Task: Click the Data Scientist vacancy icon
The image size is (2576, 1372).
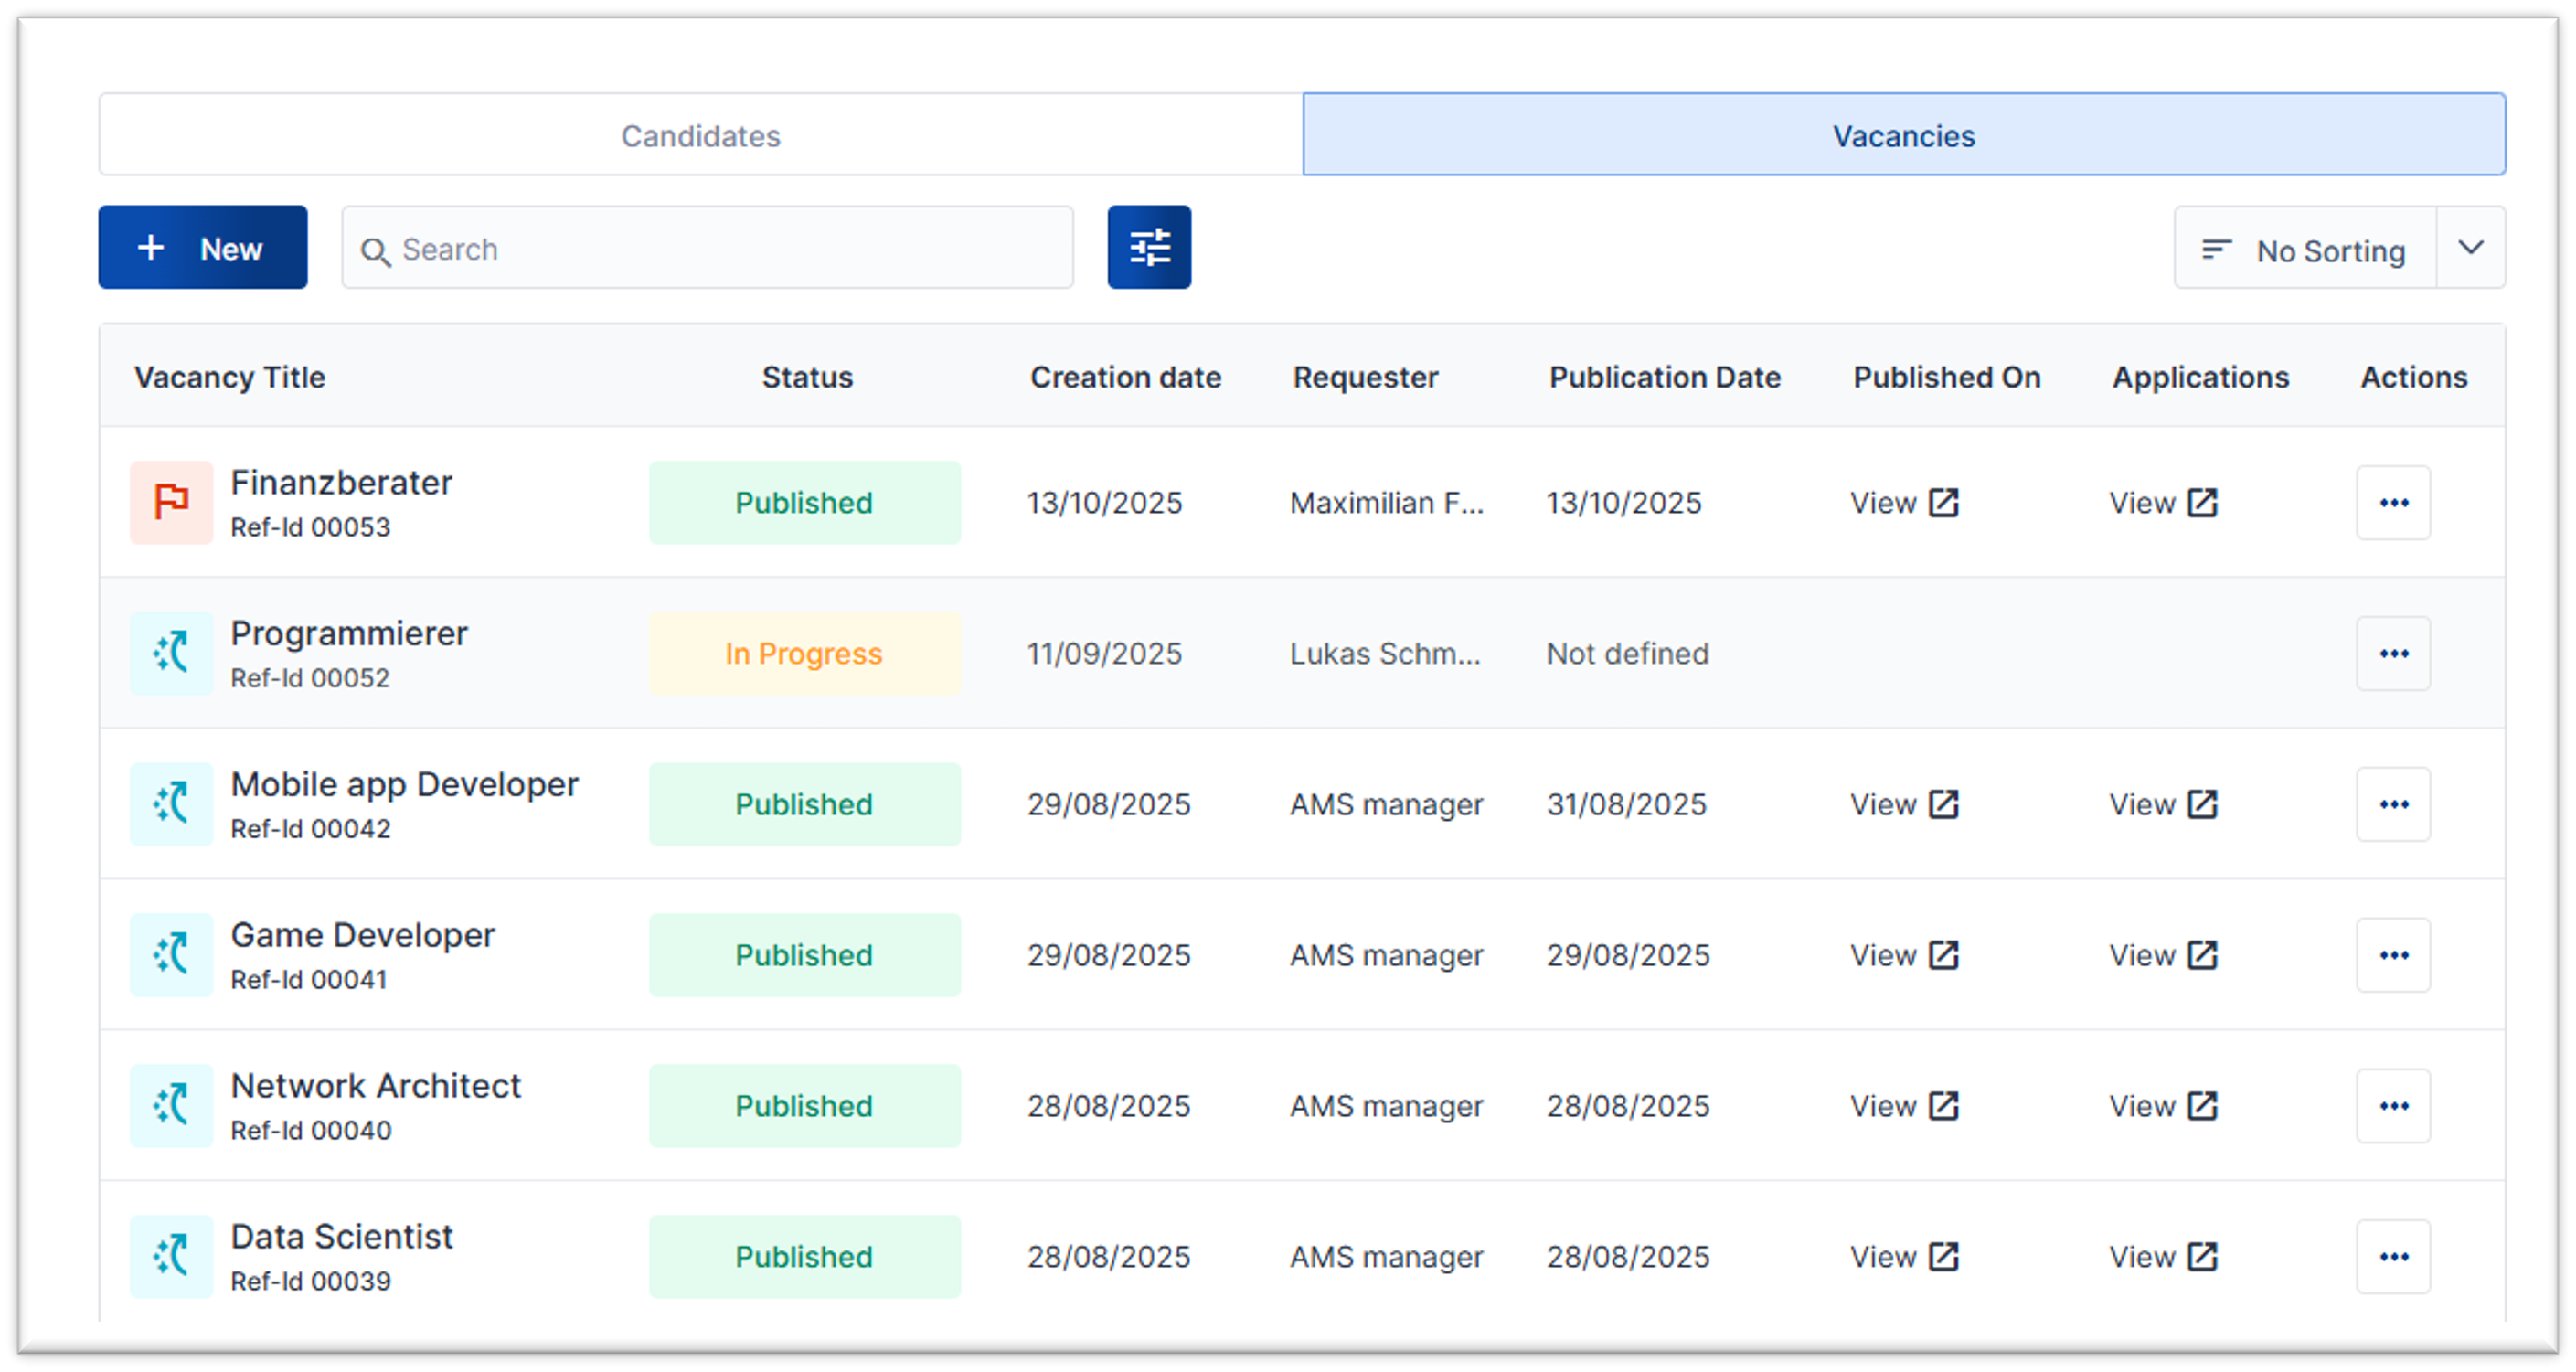Action: [x=170, y=1256]
